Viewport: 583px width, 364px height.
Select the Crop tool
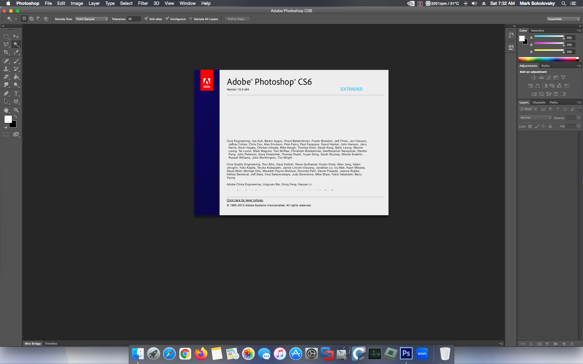(x=6, y=52)
